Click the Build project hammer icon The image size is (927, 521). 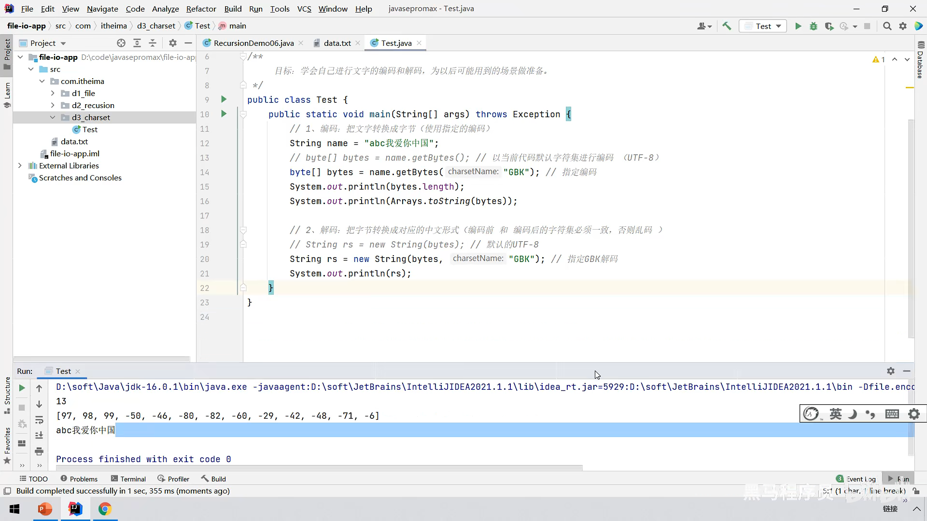727,26
